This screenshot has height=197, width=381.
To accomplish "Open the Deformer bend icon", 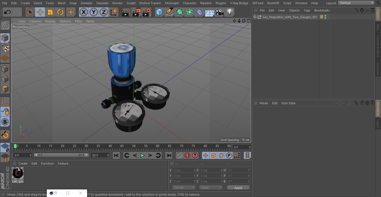I will (x=199, y=12).
